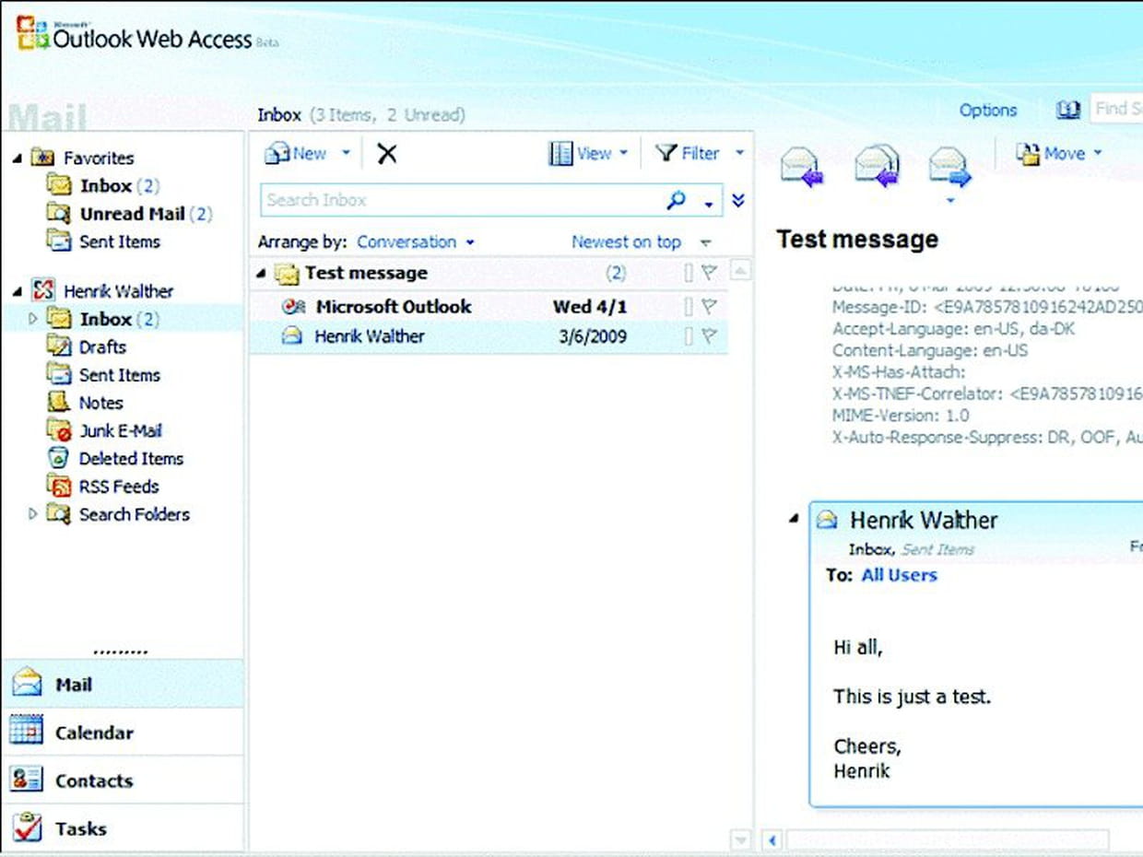Open the Options link

click(x=987, y=110)
